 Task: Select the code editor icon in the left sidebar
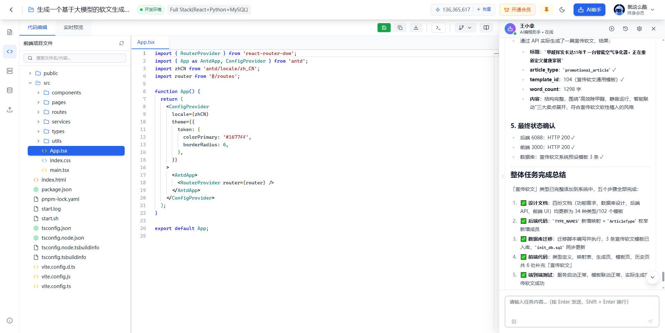10,52
